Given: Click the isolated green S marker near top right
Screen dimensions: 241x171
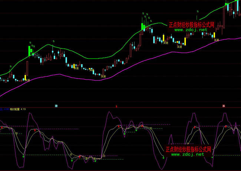Looking at the screenshot, I should (198, 11).
